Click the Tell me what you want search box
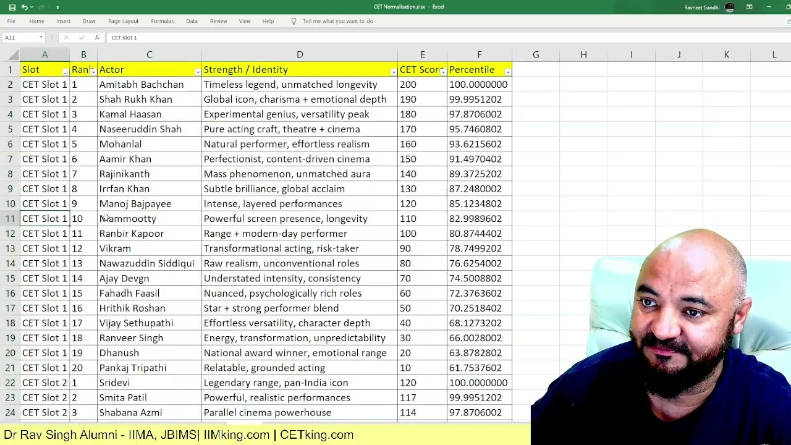791x445 pixels. click(x=337, y=21)
